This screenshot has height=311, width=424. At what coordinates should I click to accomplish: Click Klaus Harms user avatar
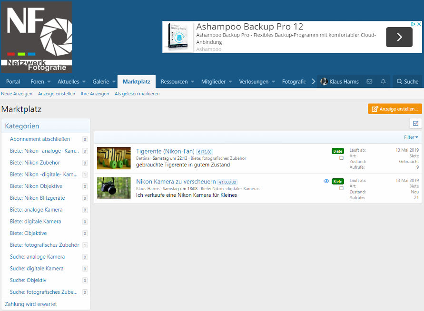pos(324,82)
